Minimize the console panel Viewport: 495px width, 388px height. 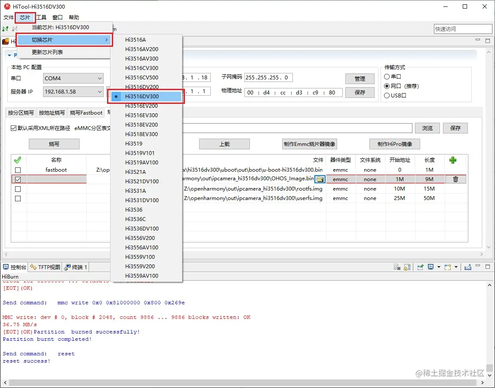pyautogui.click(x=478, y=266)
